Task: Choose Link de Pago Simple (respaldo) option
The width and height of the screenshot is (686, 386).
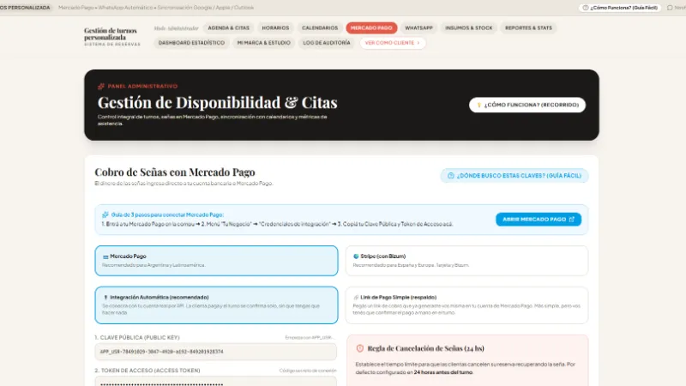Action: 466,305
